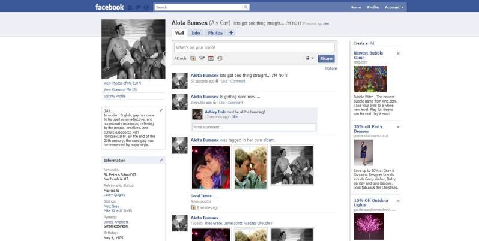Close the 30% off Party Dresses ad
This screenshot has height=241, width=479.
pyautogui.click(x=398, y=127)
